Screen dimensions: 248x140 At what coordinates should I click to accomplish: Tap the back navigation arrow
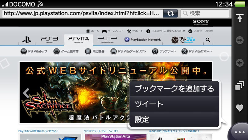(239, 63)
